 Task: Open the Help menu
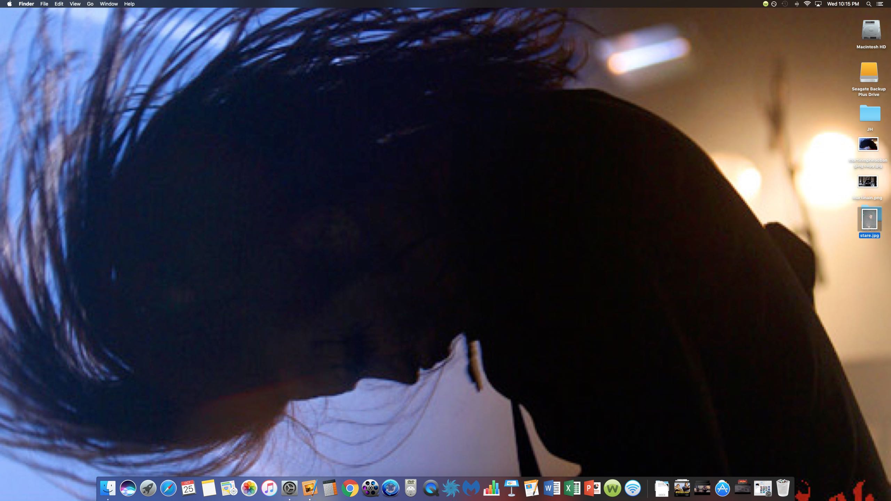(x=129, y=4)
